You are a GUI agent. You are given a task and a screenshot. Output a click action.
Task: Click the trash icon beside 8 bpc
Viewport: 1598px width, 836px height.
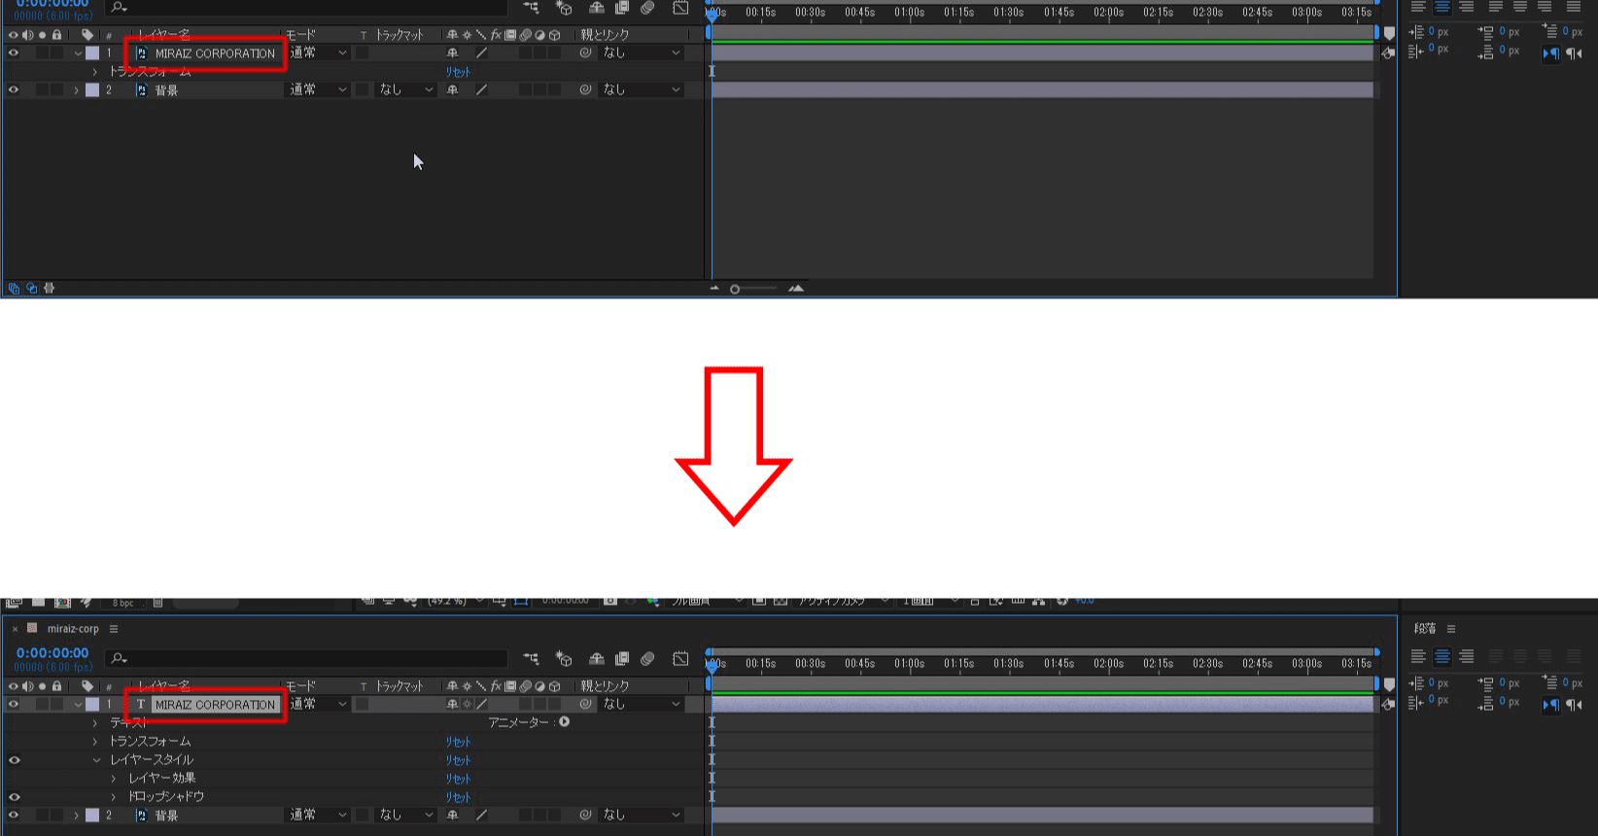point(157,603)
